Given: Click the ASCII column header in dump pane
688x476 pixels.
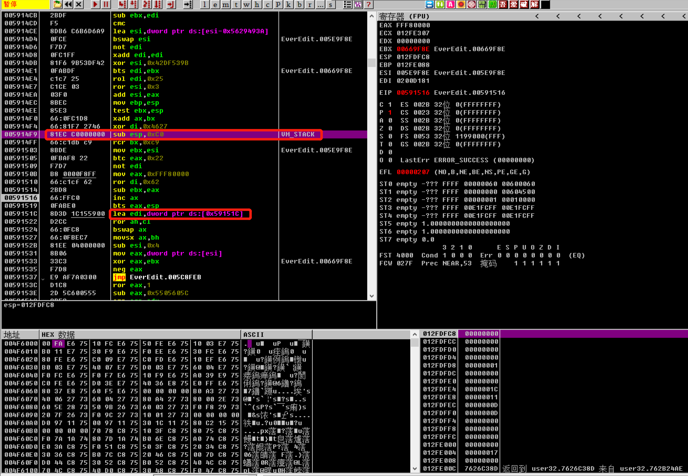Looking at the screenshot, I should point(277,334).
